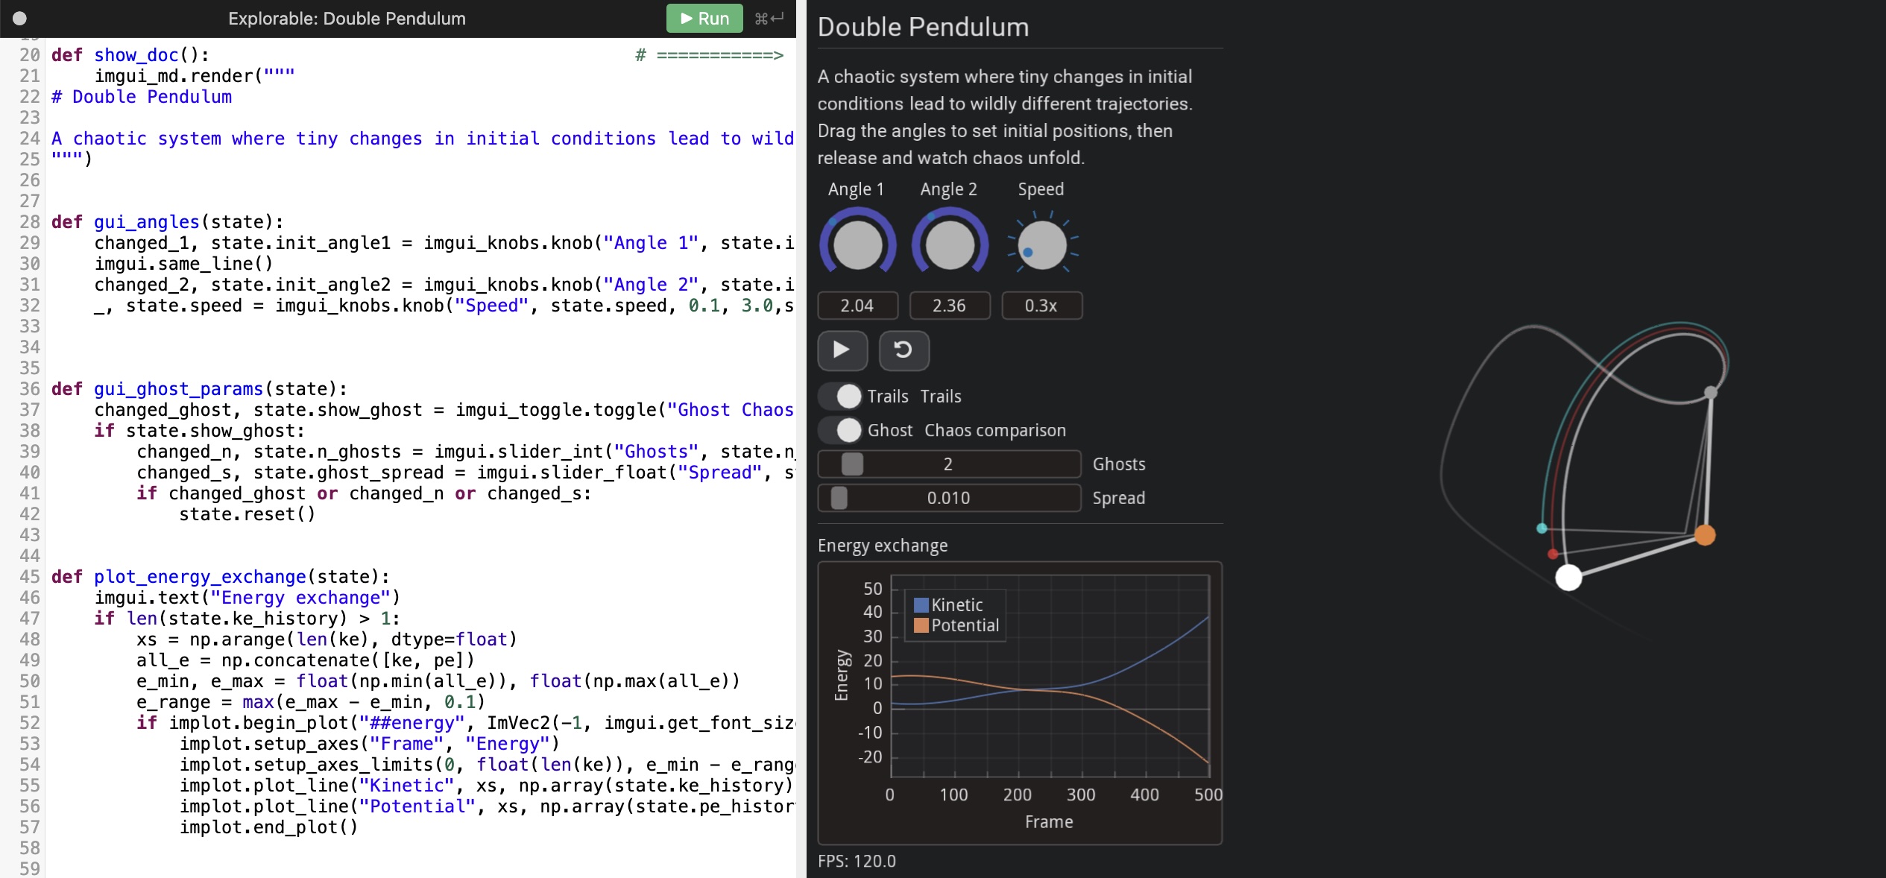This screenshot has width=1886, height=878.
Task: Turn off the Ghost chaos comparison toggle
Action: (841, 430)
